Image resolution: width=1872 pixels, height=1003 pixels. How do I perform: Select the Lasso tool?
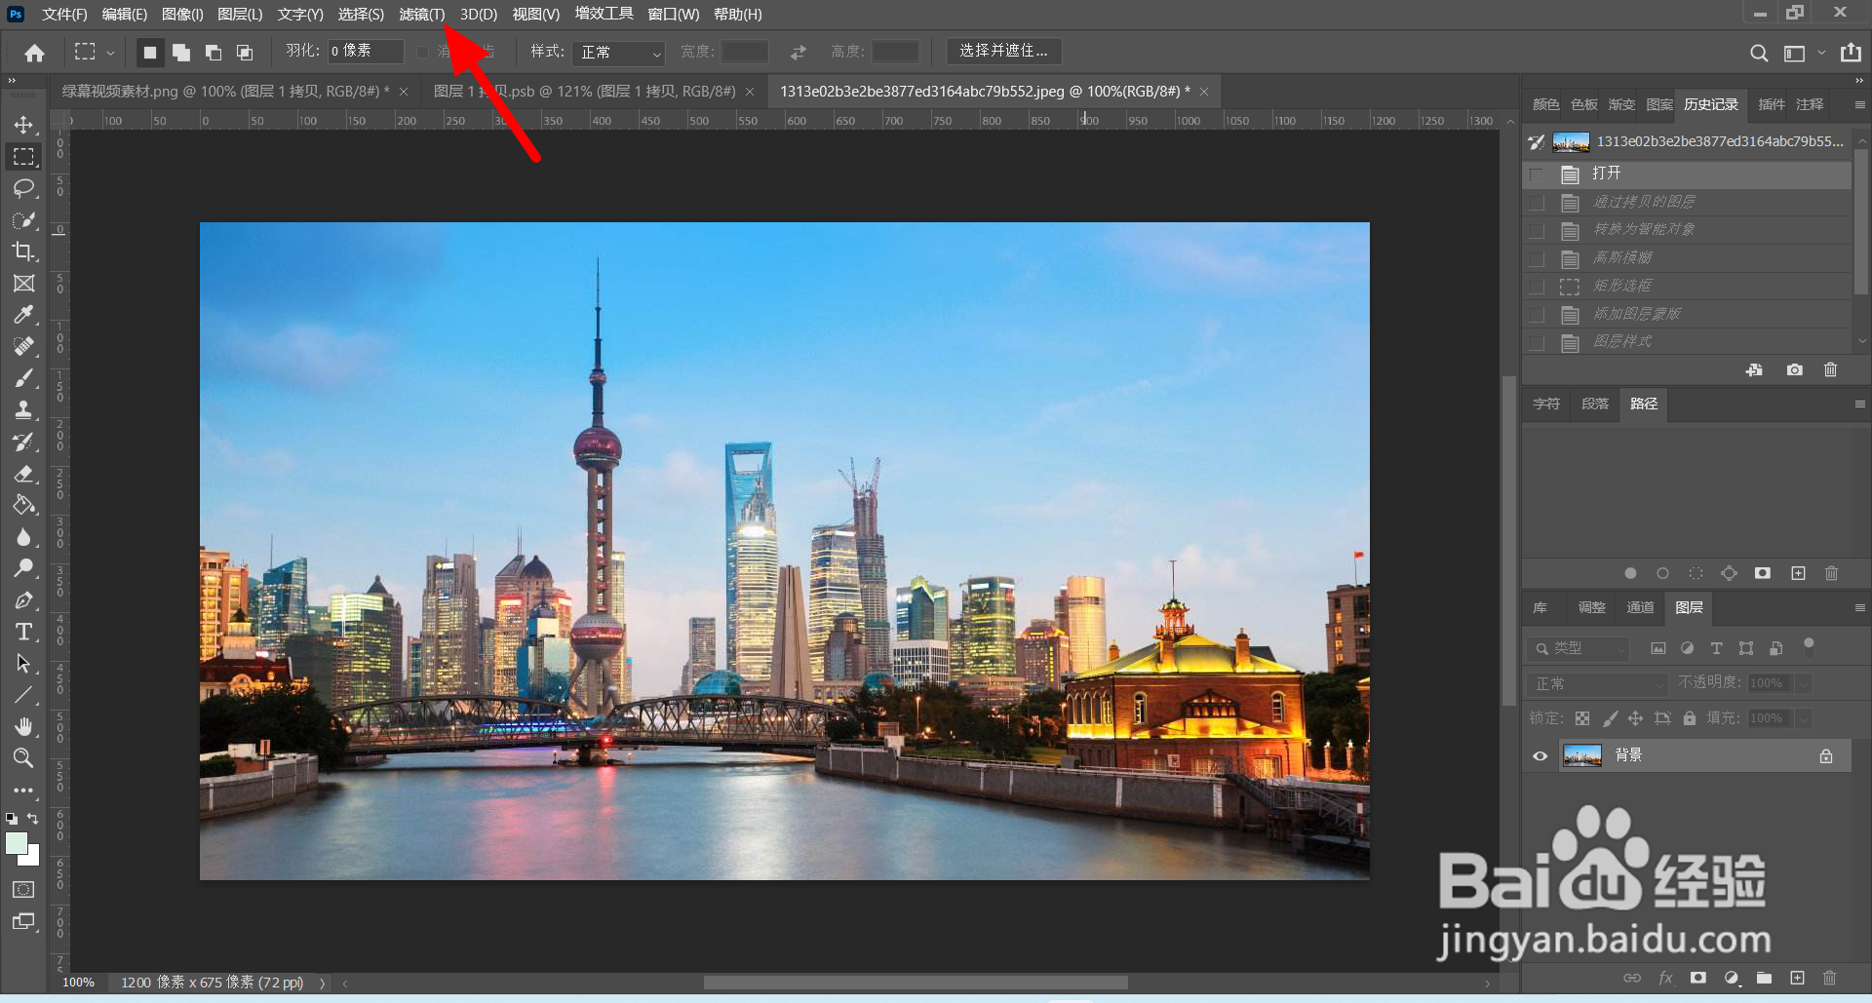tap(24, 188)
